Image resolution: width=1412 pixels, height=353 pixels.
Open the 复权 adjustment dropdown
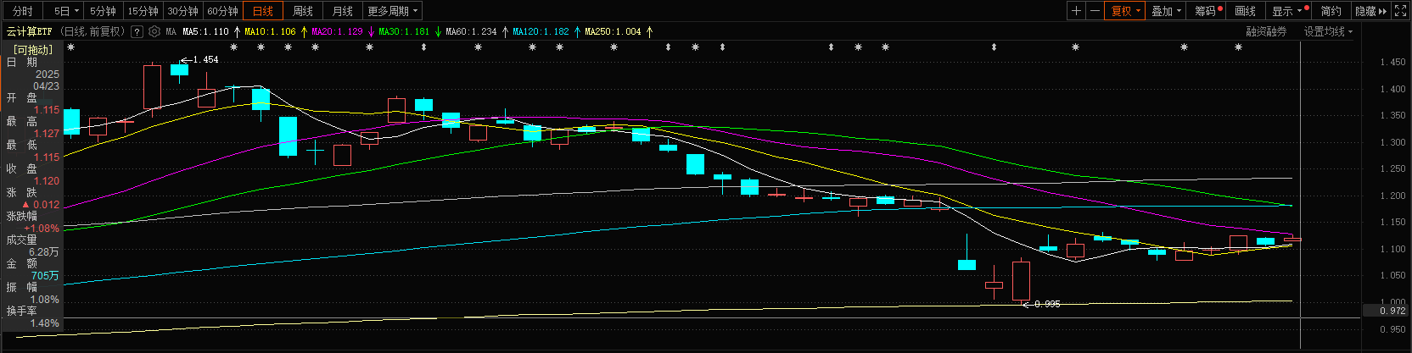1126,11
